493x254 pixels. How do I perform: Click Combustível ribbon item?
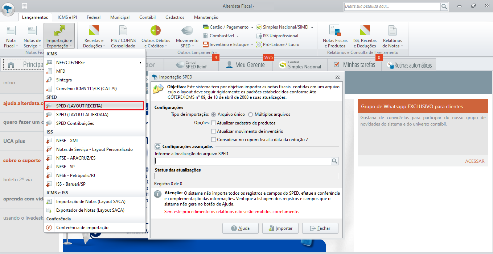(x=221, y=36)
